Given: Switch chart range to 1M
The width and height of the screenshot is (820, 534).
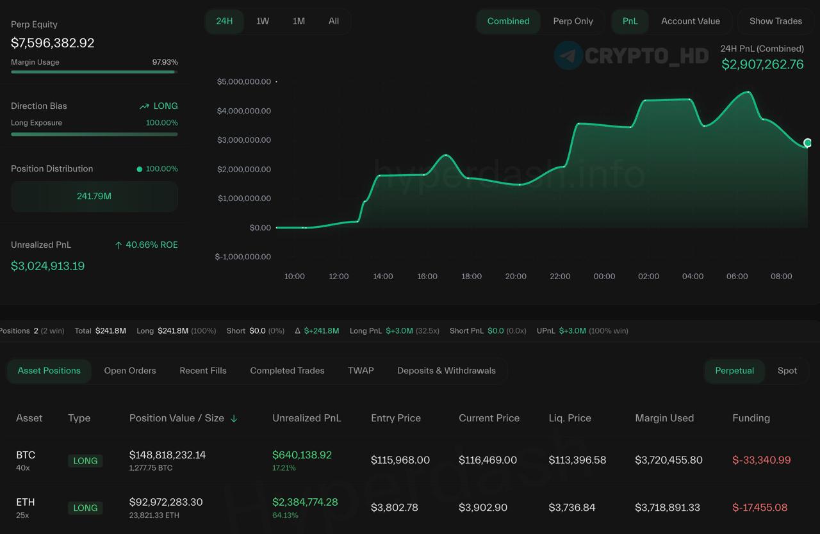Looking at the screenshot, I should (x=299, y=21).
